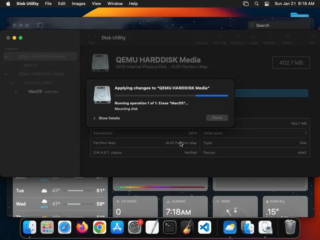Open the File menu
The height and width of the screenshot is (240, 320).
coord(48,4)
